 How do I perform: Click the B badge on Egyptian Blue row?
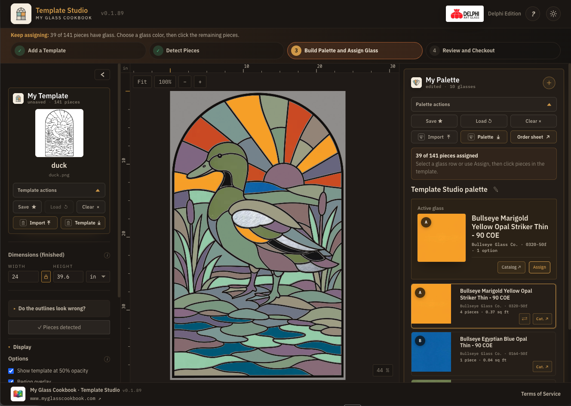(x=420, y=341)
